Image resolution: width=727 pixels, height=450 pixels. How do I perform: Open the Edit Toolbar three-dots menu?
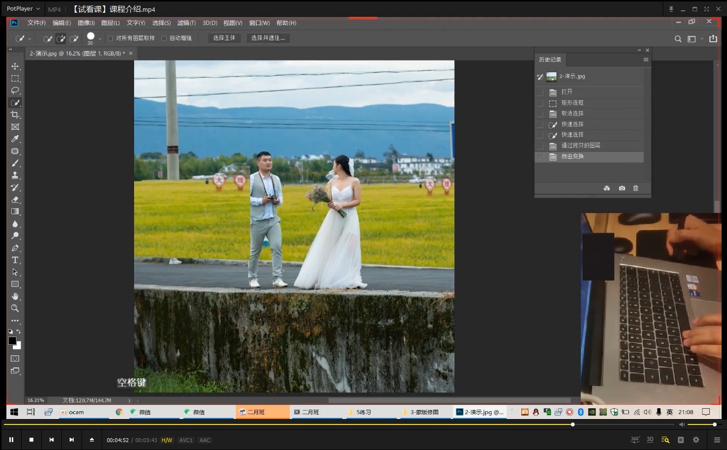point(15,321)
